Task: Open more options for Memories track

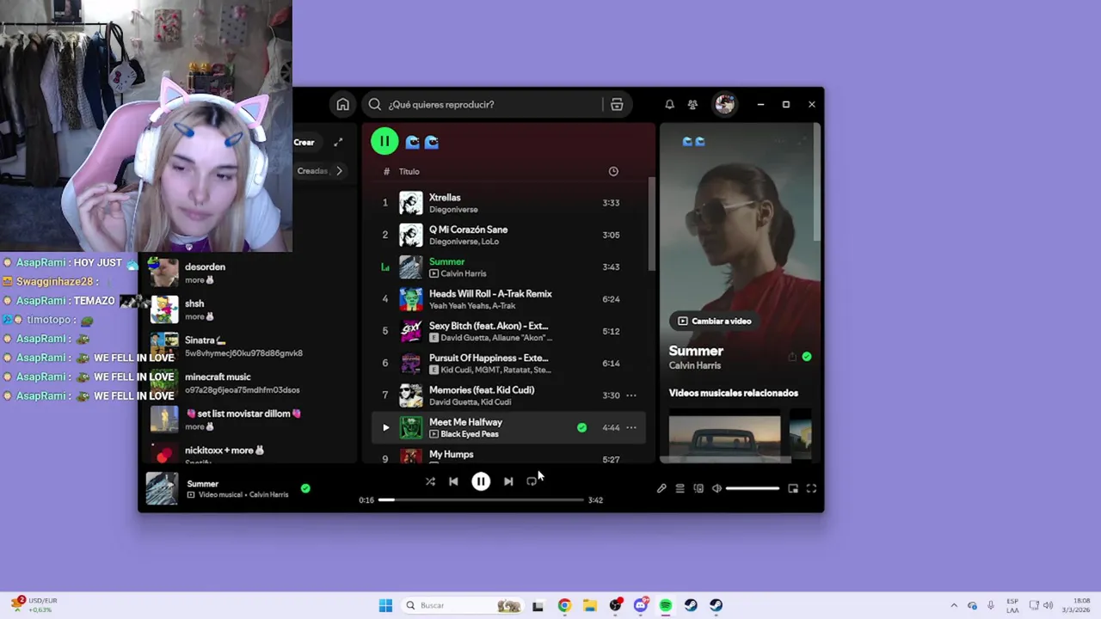Action: pos(631,395)
